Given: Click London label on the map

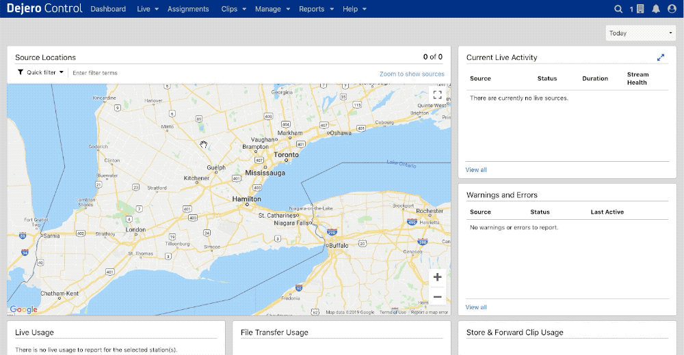Looking at the screenshot, I should point(135,229).
